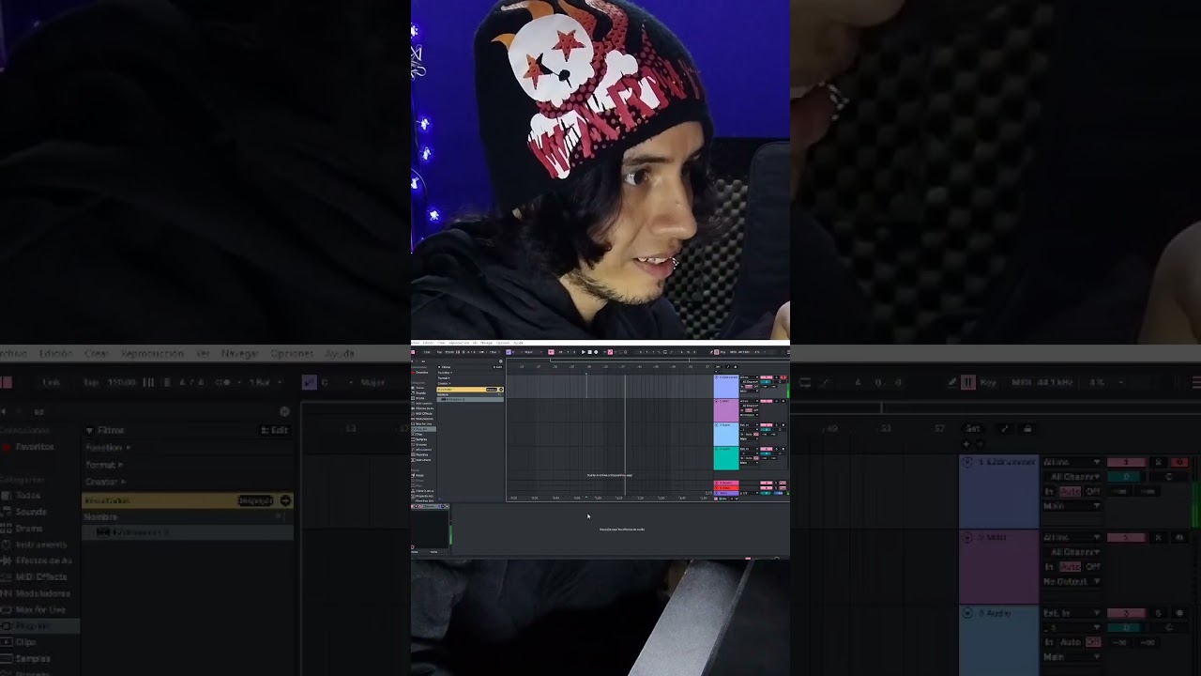This screenshot has width=1201, height=676.
Task: Click the device title bar in Device View
Action: click(x=430, y=506)
